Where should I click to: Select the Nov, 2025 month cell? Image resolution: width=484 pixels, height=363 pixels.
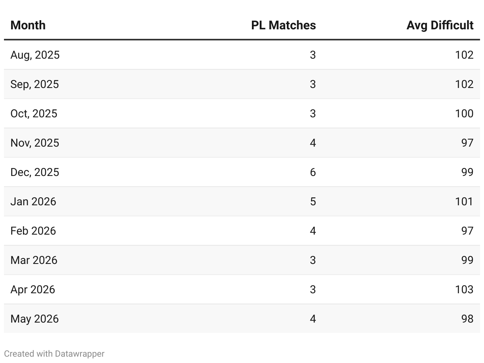[35, 143]
